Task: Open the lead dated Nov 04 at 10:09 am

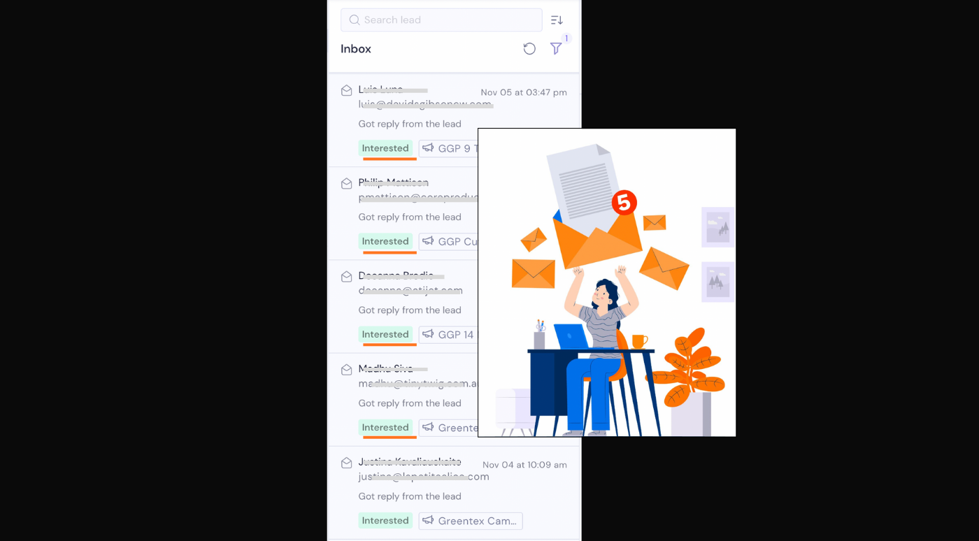Action: (455, 493)
